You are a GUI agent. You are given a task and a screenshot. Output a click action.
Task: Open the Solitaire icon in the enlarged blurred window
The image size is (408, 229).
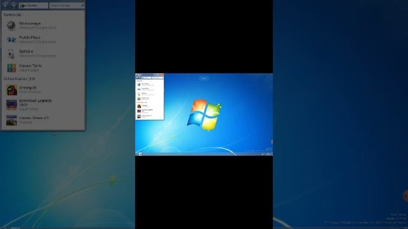[x=11, y=53]
